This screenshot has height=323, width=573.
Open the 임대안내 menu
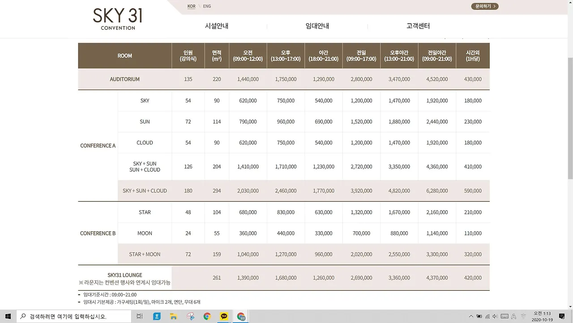tap(317, 26)
